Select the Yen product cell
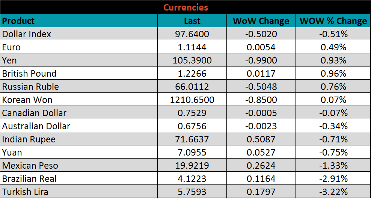The image size is (371, 198). (x=10, y=60)
